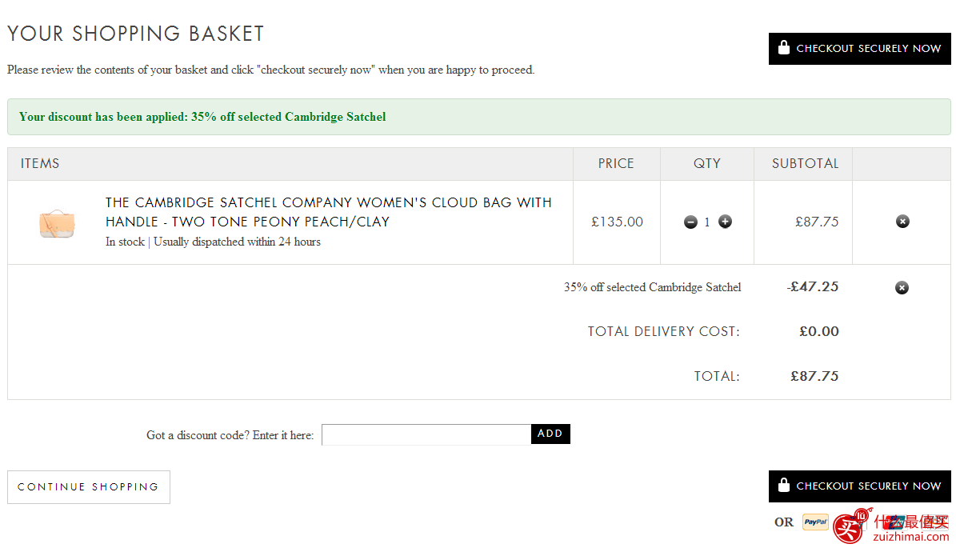This screenshot has width=956, height=548.
Task: Remove the Cambridge Satchel bag item
Action: click(903, 222)
